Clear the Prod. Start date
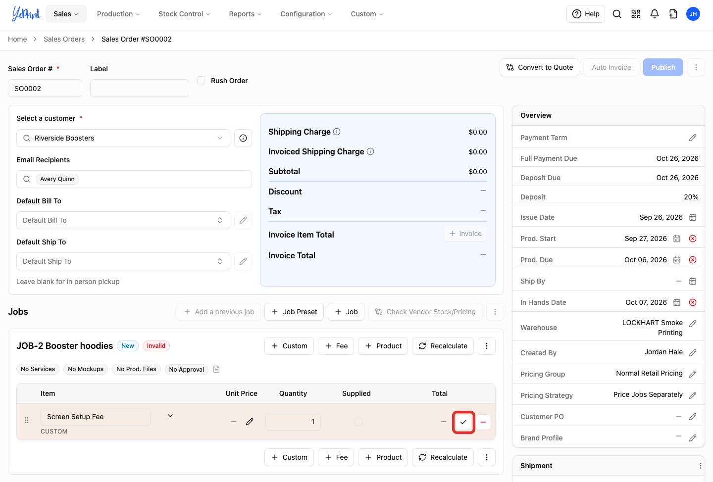The image size is (713, 482). point(693,239)
